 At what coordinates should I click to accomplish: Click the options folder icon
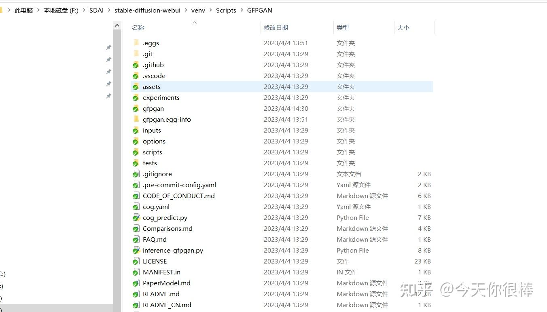pyautogui.click(x=136, y=141)
